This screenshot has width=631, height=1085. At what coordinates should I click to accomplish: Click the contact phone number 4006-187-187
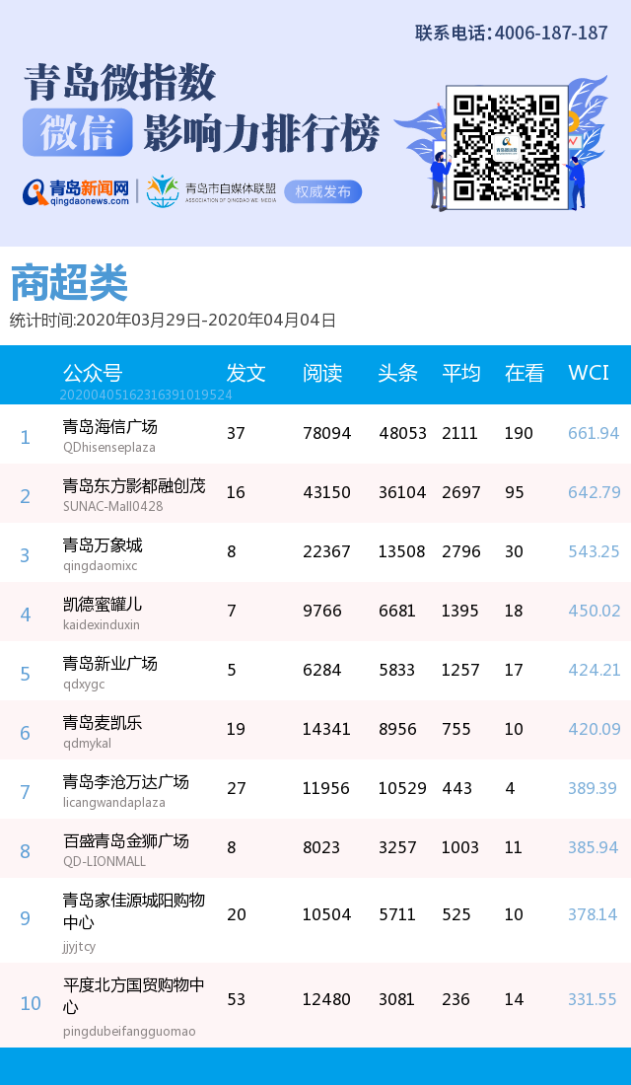click(551, 33)
